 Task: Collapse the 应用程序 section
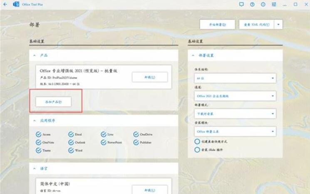coord(35,120)
